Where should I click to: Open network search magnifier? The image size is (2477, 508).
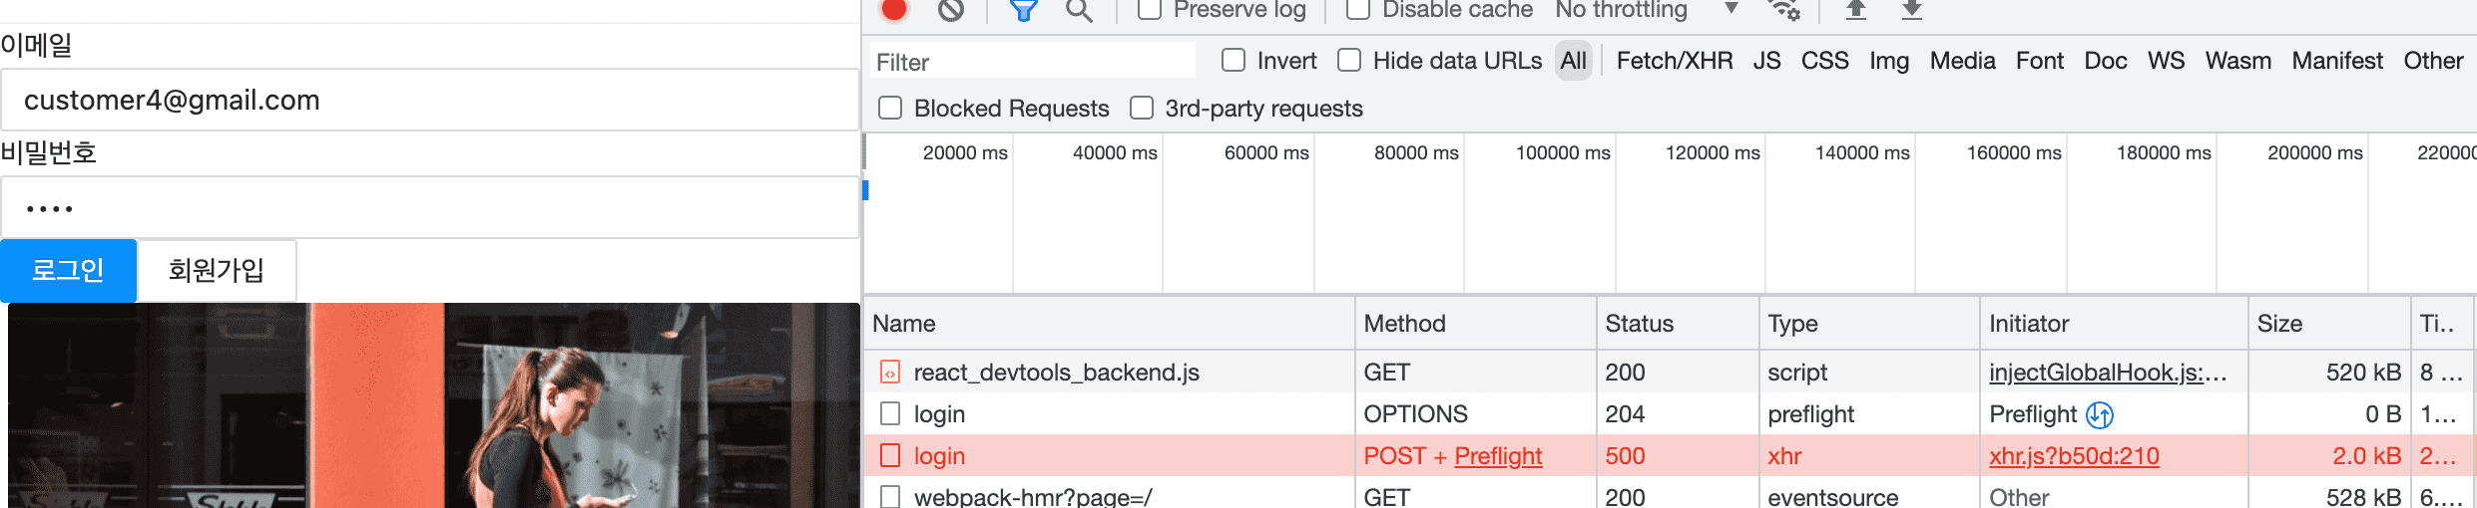(1079, 10)
